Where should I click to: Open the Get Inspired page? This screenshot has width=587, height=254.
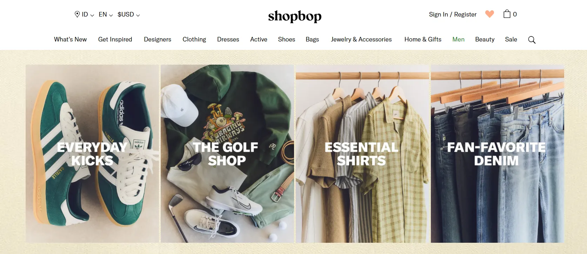[x=115, y=39]
